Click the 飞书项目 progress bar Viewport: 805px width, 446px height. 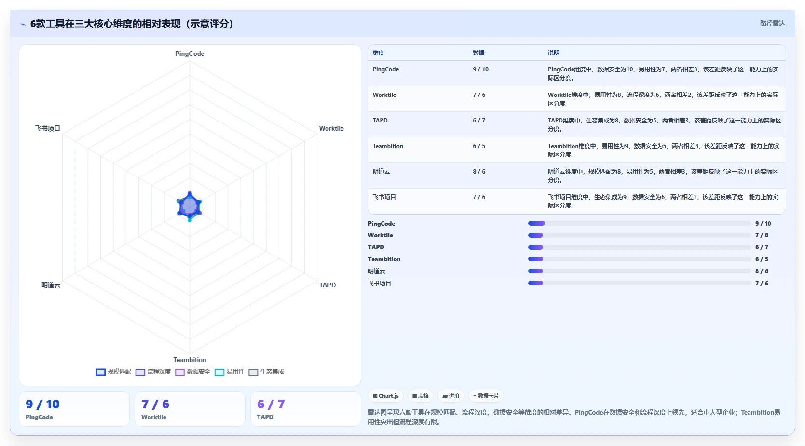(x=640, y=283)
